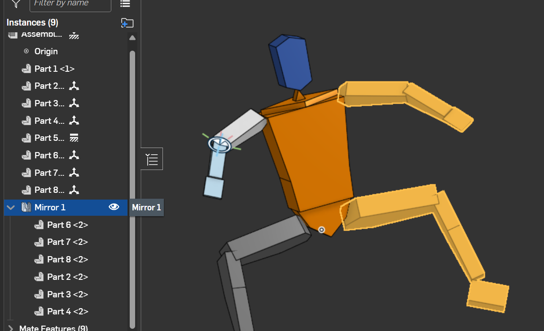This screenshot has width=544, height=331.
Task: Click the Insert parts icon near Instances
Action: point(127,23)
